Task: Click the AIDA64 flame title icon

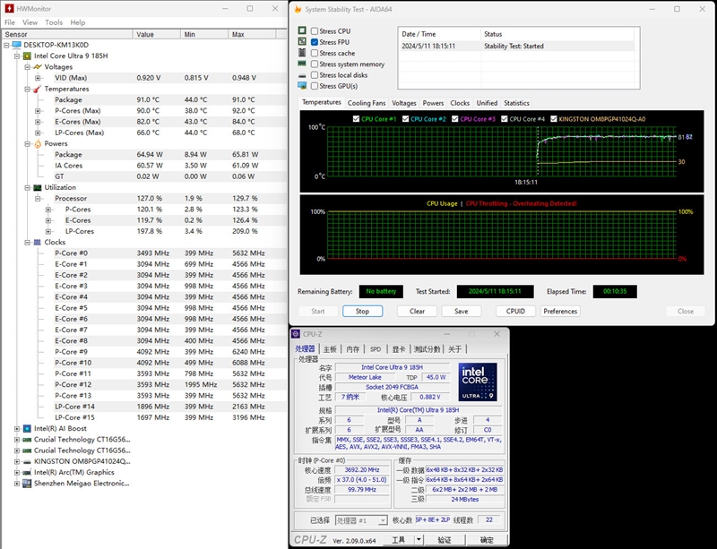Action: [x=298, y=9]
